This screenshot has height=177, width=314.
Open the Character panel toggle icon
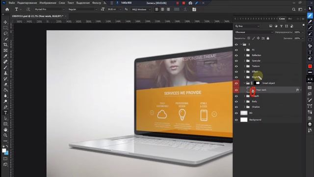point(194,9)
